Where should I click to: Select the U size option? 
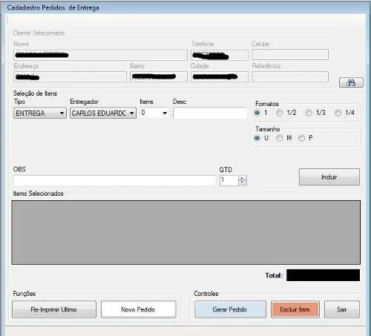[x=257, y=138]
